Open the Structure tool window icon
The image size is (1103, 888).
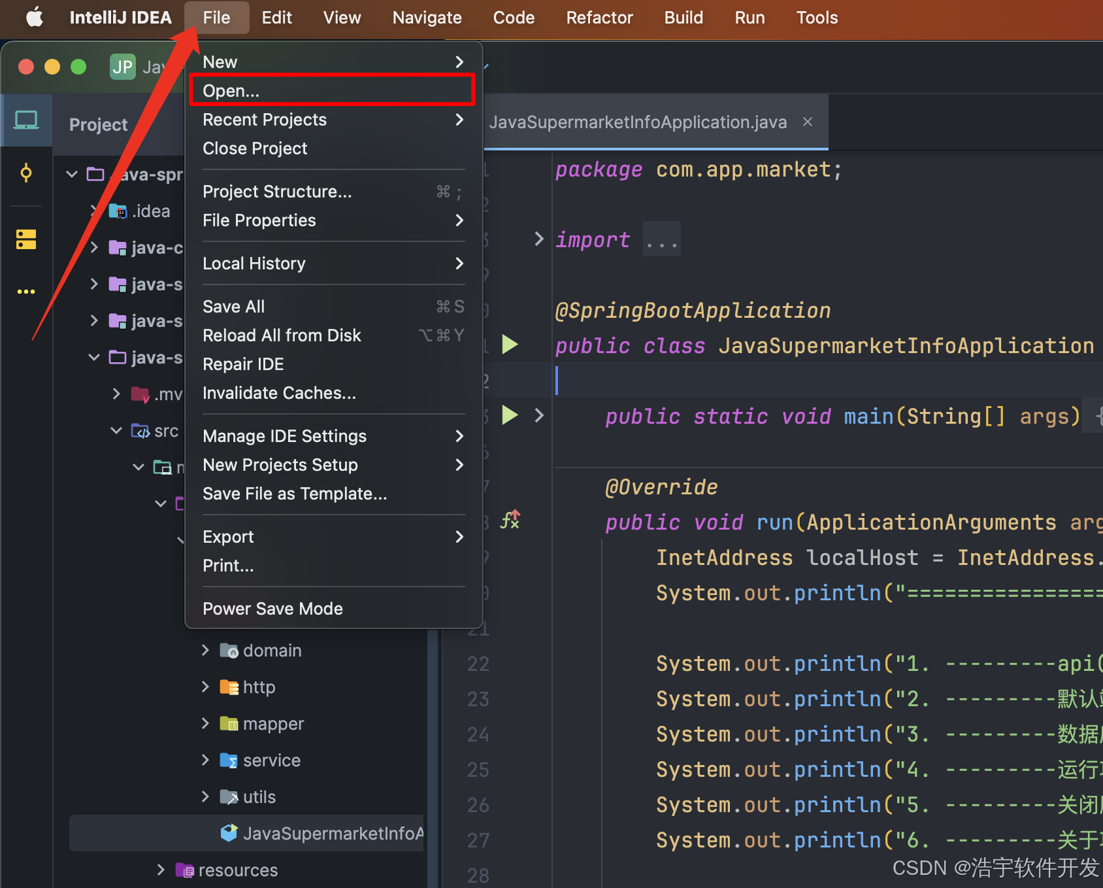click(x=26, y=239)
